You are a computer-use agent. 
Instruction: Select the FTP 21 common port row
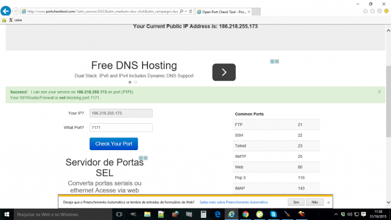click(x=276, y=125)
